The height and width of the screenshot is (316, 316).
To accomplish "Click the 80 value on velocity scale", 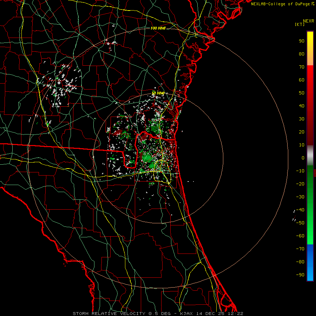I will (x=302, y=54).
